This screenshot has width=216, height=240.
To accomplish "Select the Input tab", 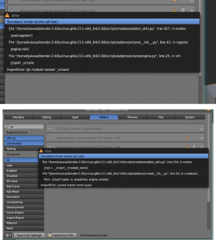I will pos(75,117).
